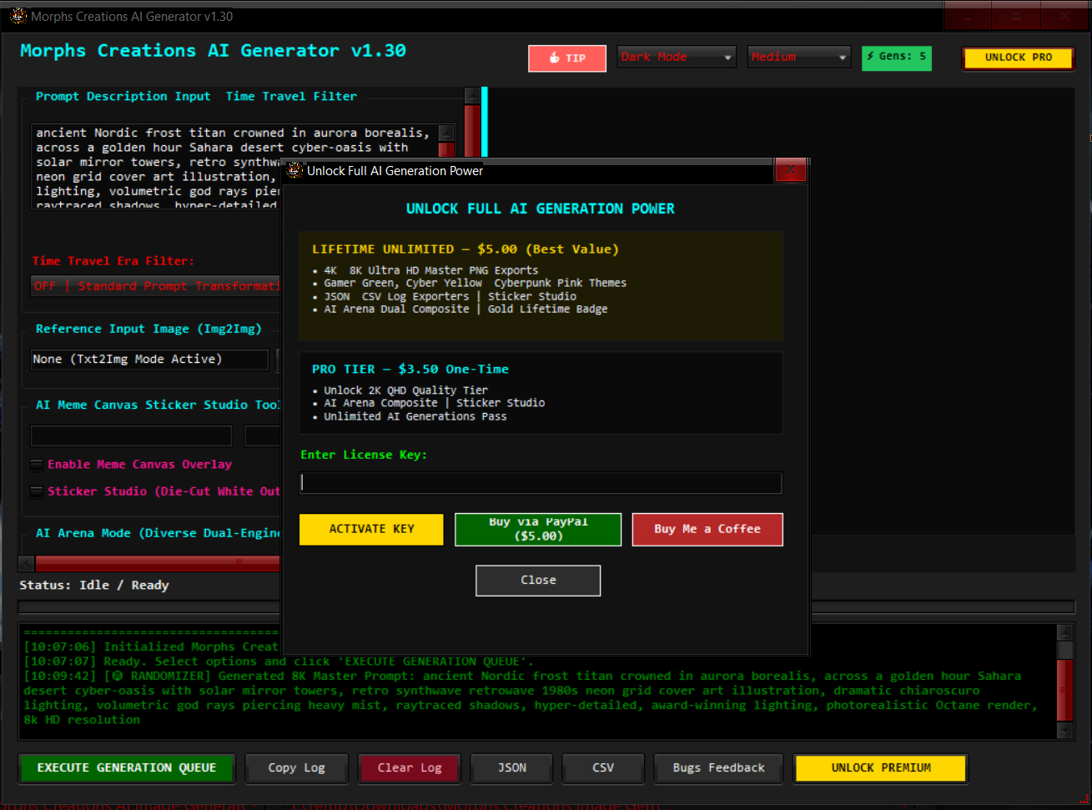Click 'UNLOCK FULL AI GENERATION POWER' heading
The width and height of the screenshot is (1092, 810).
coord(541,209)
